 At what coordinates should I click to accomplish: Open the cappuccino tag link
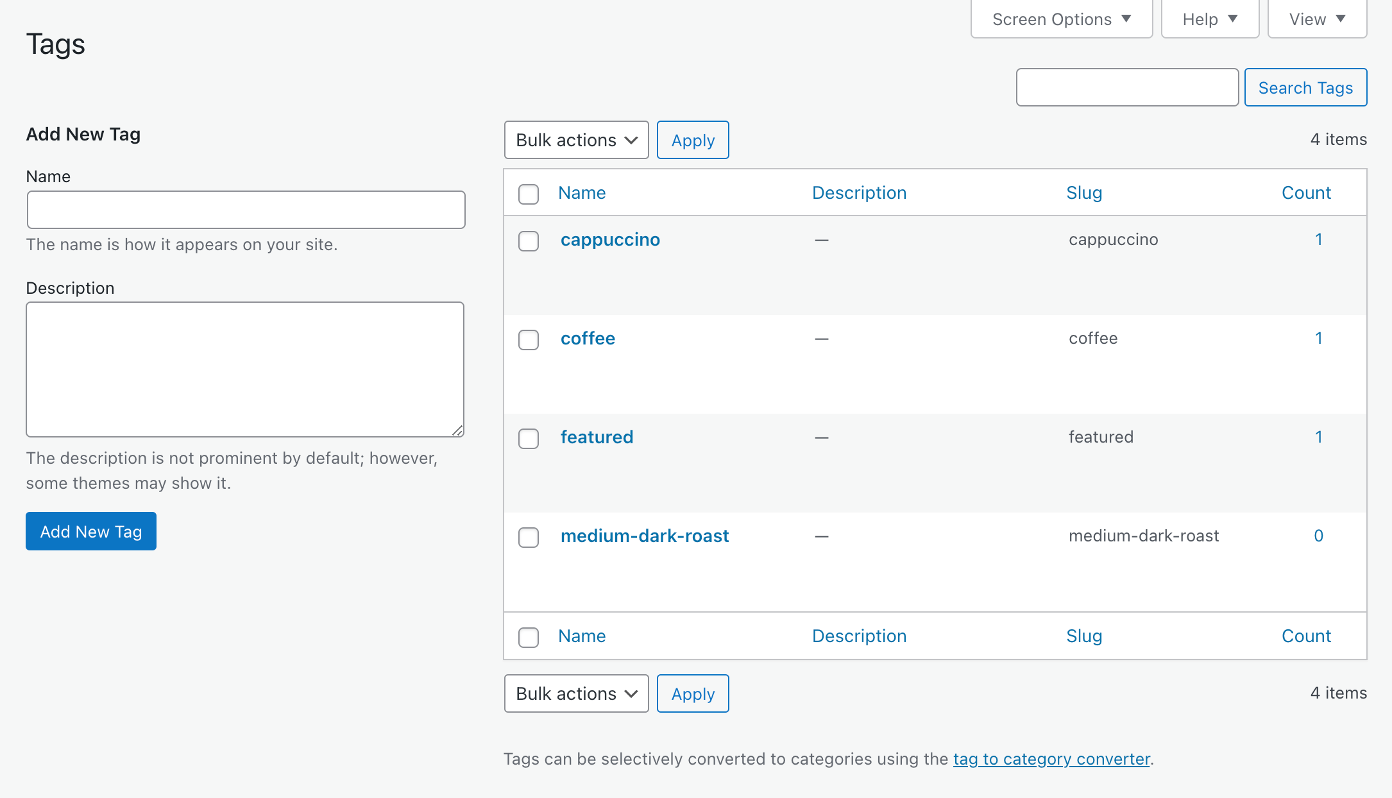[x=609, y=240]
